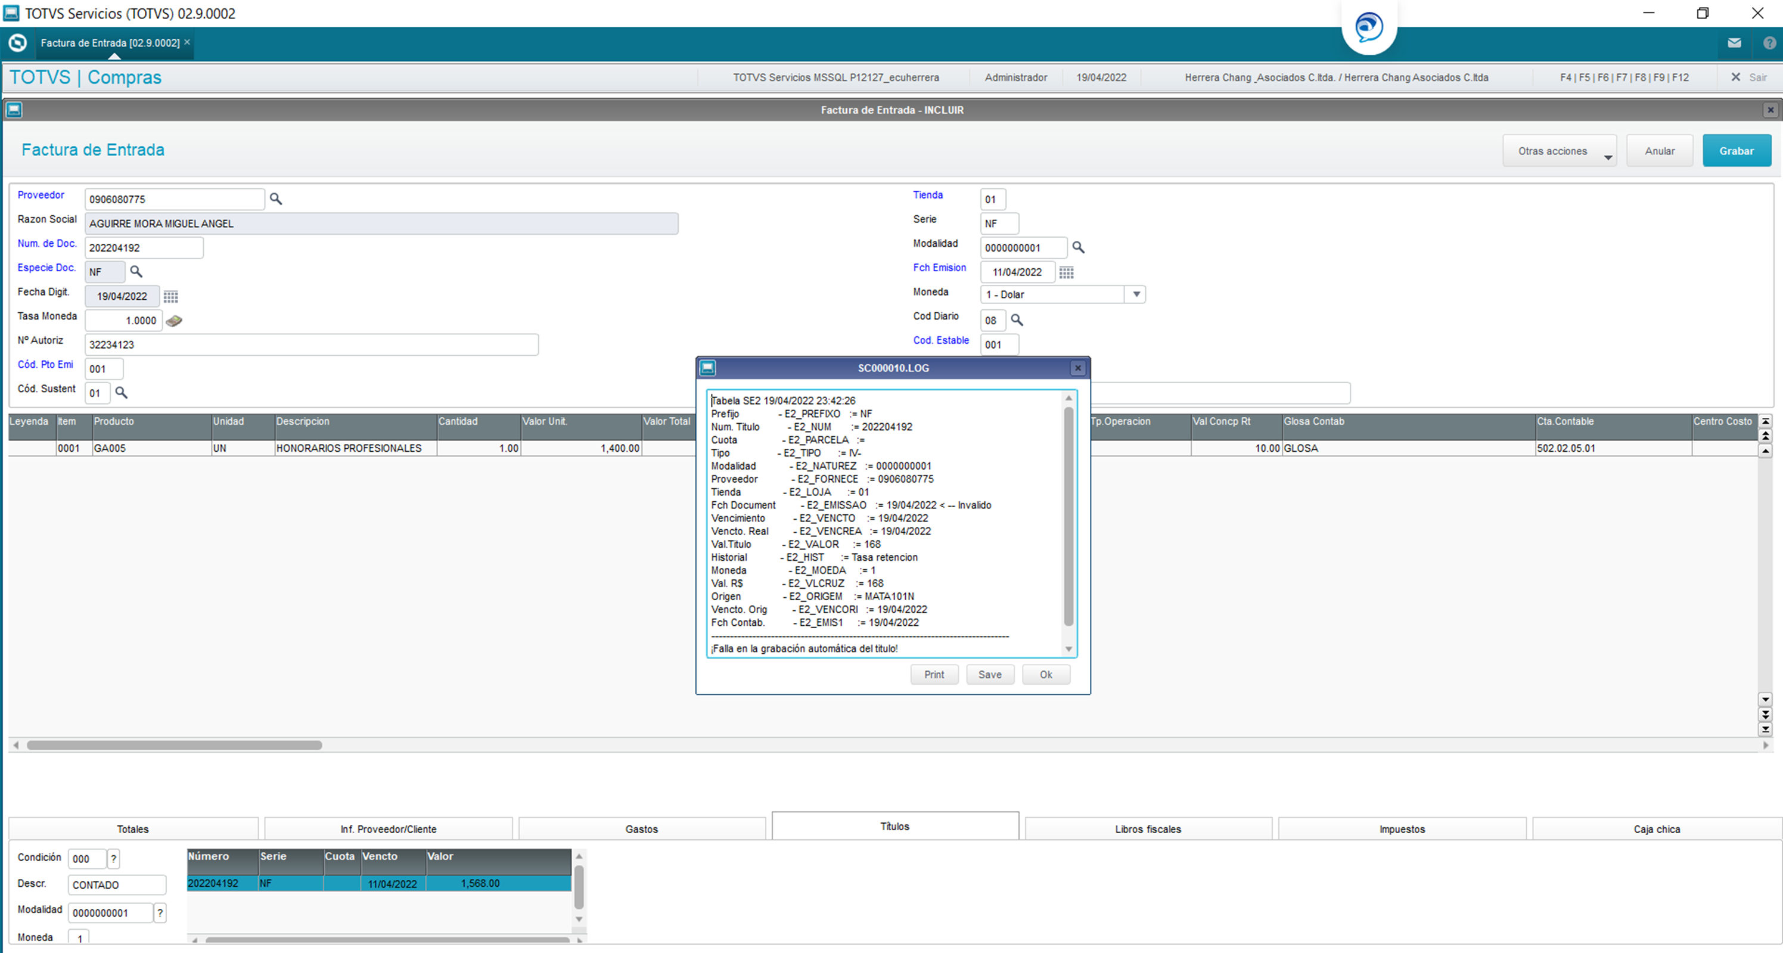This screenshot has height=953, width=1783.
Task: Click the log dialog vertical scrollbar
Action: [x=1068, y=516]
